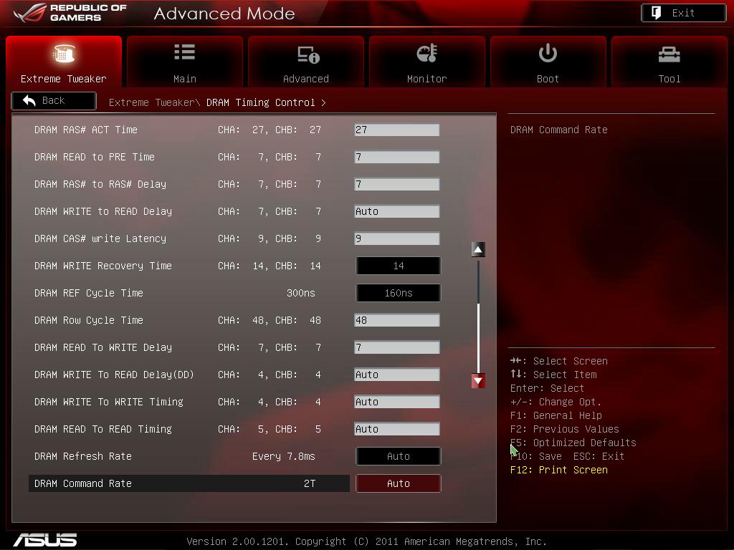Screen dimensions: 734x550
Task: Click the scroll up arrow
Action: tap(478, 250)
